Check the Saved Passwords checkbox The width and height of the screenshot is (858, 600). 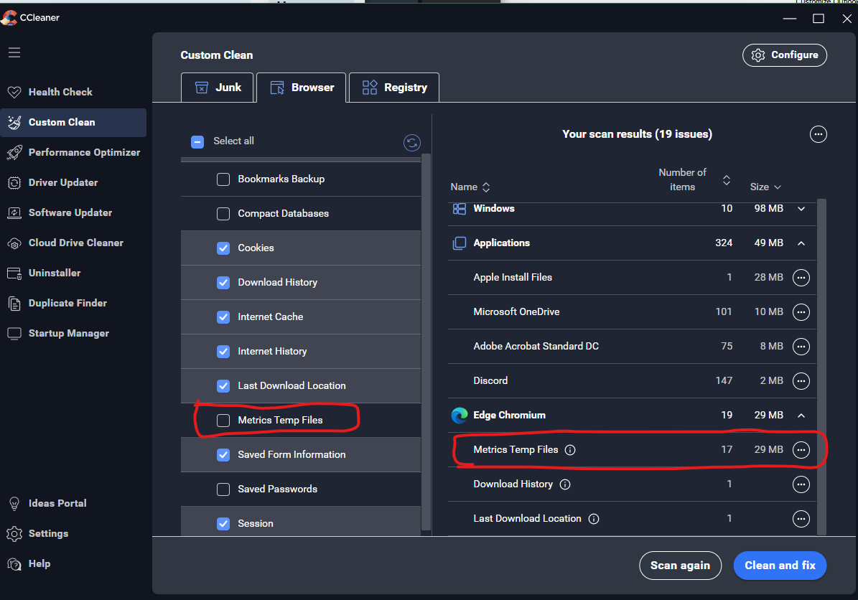coord(223,489)
